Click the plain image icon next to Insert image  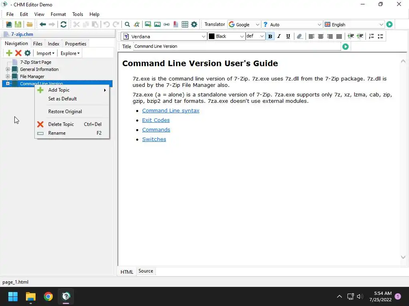point(157,24)
